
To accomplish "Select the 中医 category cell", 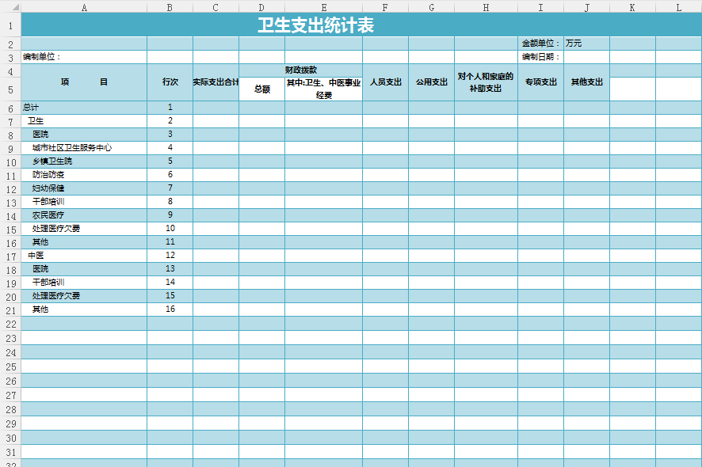I will point(84,256).
